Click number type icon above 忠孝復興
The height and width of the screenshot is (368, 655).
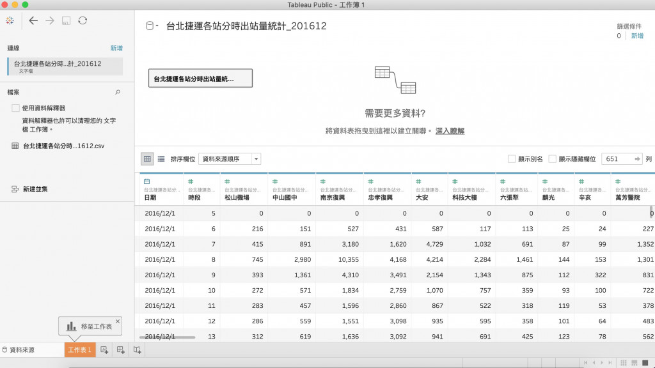(x=370, y=181)
